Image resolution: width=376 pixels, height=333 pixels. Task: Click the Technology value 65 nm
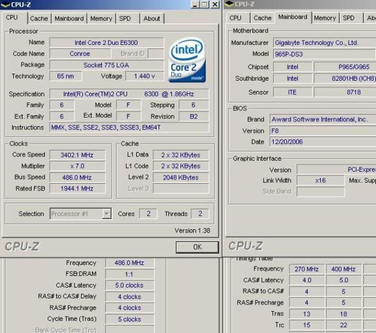coord(65,76)
